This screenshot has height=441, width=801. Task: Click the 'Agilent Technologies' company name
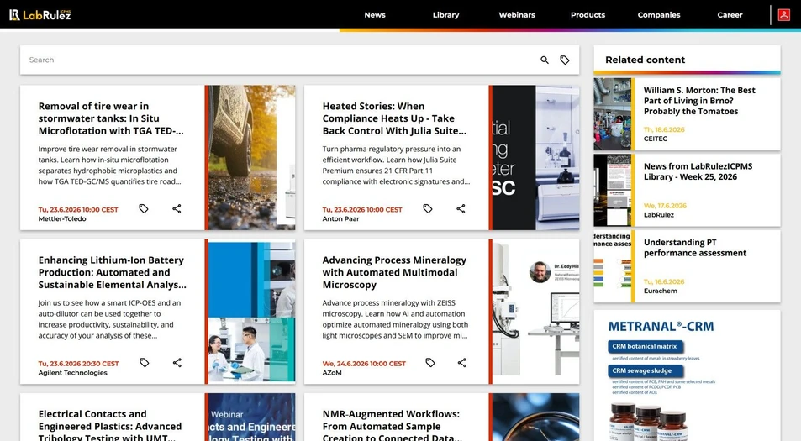[72, 373]
